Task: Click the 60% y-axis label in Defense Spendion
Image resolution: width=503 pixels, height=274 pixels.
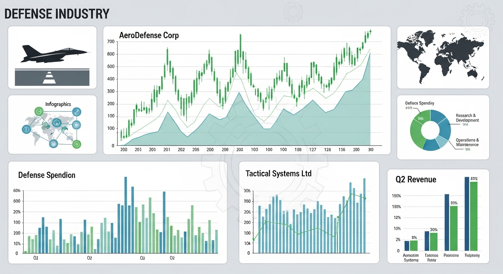Action: pos(17,191)
